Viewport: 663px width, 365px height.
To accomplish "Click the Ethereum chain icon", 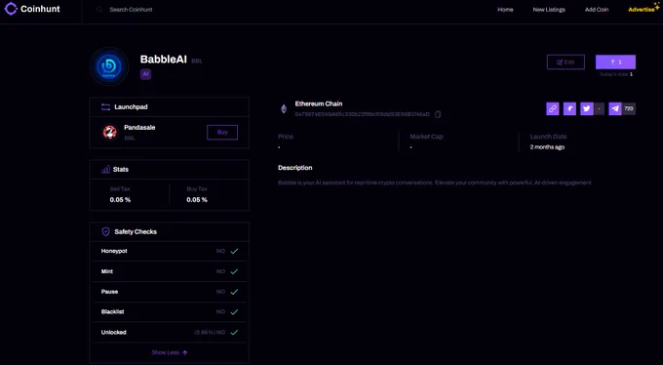I will [284, 109].
